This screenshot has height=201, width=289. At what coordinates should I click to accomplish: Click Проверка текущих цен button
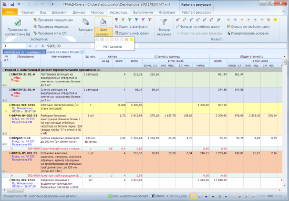click(x=54, y=20)
